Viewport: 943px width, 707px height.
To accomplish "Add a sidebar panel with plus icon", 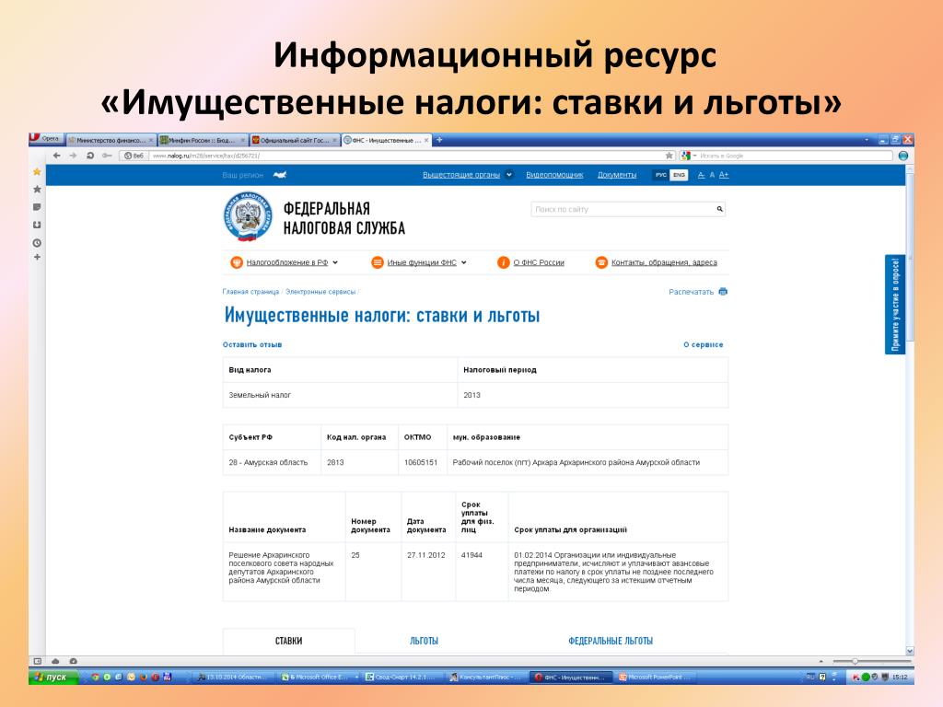I will click(37, 258).
